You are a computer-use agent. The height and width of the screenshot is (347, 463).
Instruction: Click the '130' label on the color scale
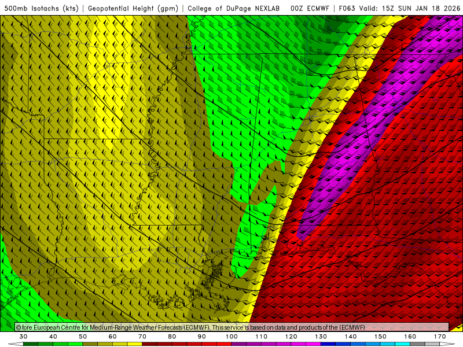[321, 337]
